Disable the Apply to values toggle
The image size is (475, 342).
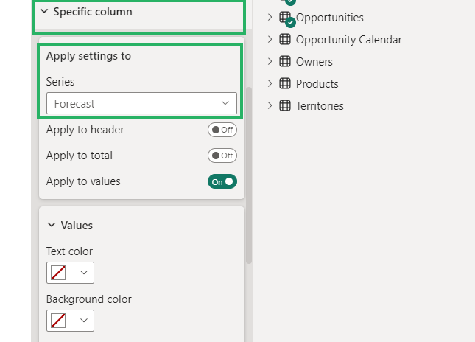pyautogui.click(x=222, y=181)
